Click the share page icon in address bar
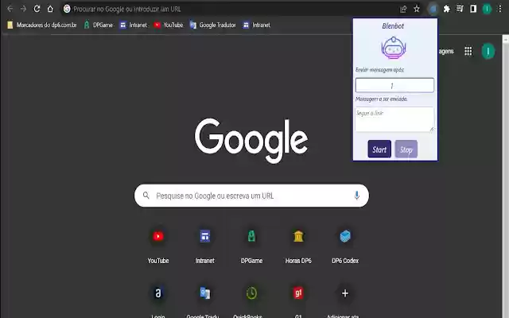Viewport: 509px width, 318px height. [403, 9]
